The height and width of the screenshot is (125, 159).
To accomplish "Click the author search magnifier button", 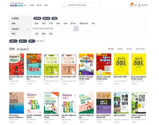I will (76, 28).
